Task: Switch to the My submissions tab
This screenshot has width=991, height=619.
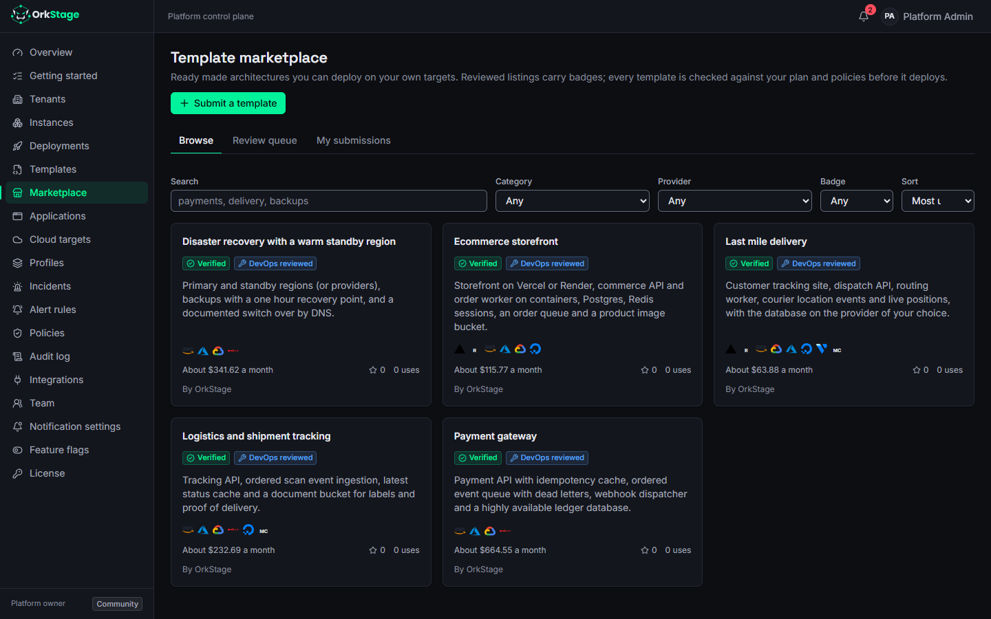Action: point(354,140)
